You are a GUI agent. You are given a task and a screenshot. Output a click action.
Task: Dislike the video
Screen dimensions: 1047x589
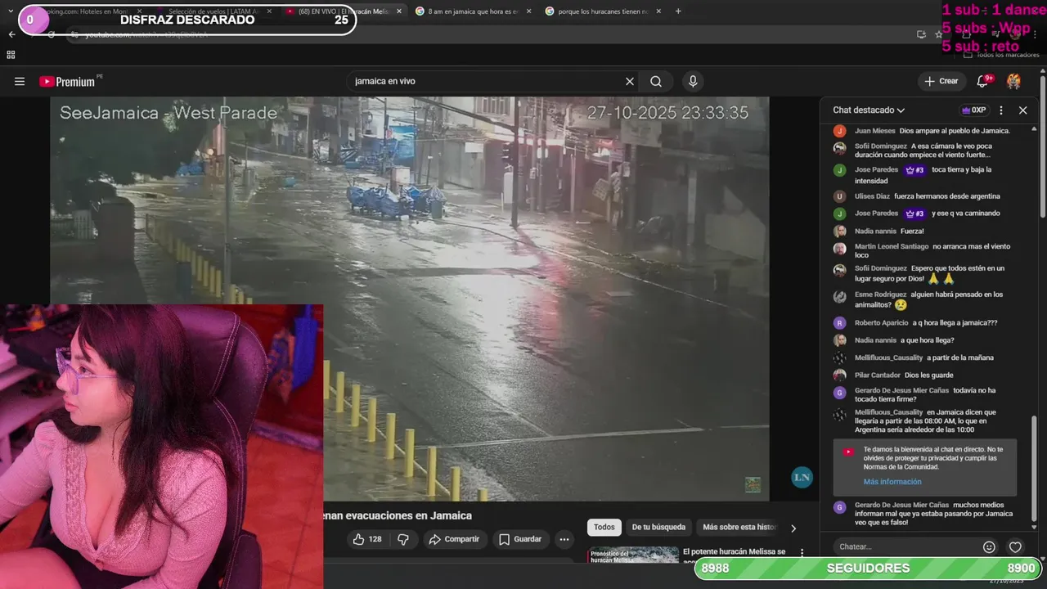[403, 539]
